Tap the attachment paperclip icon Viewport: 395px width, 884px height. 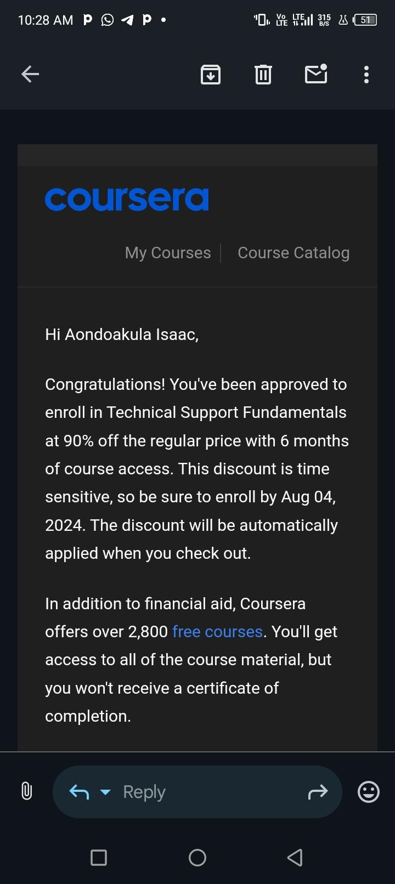pyautogui.click(x=26, y=791)
